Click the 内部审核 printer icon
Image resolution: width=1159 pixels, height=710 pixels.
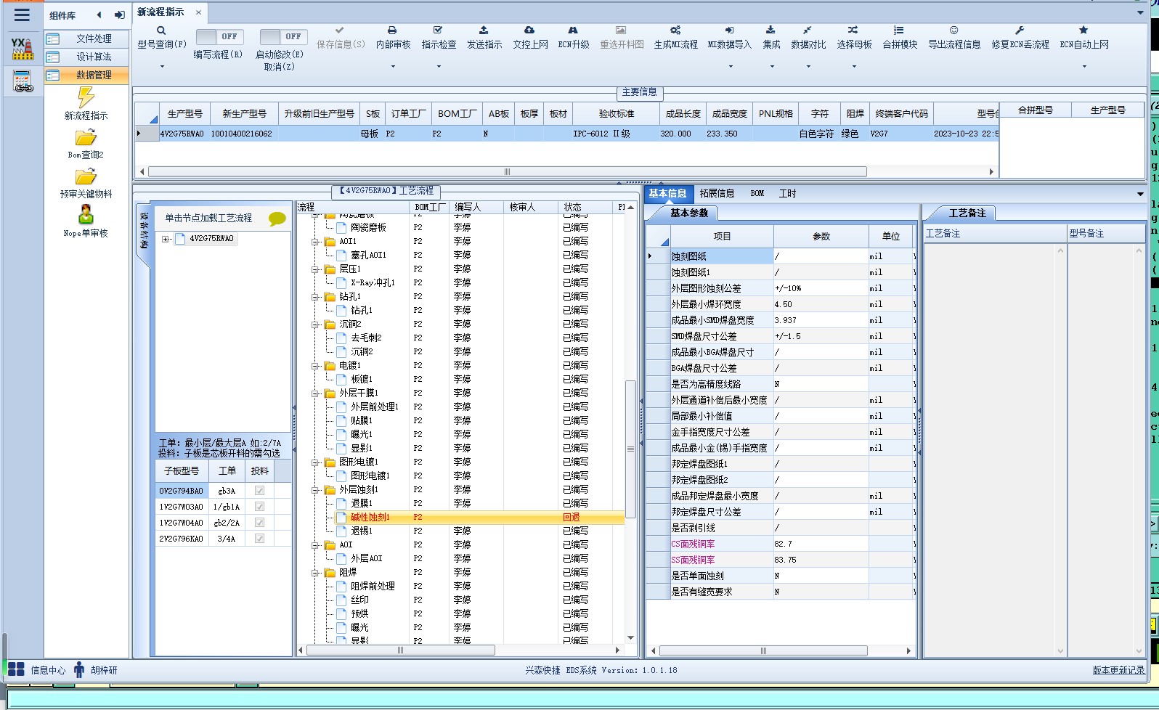click(392, 30)
